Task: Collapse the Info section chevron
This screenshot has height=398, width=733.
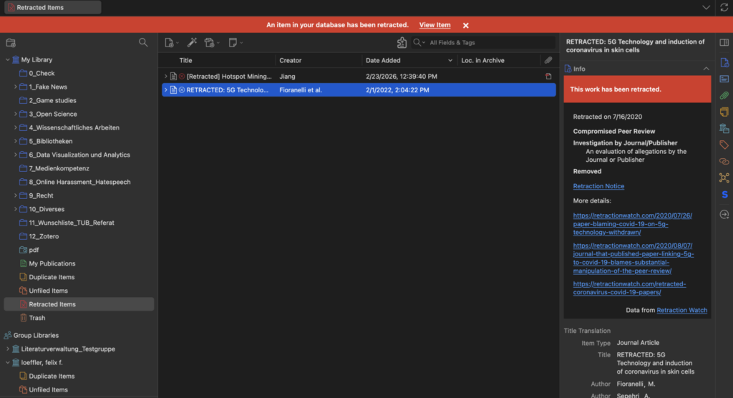Action: point(706,69)
